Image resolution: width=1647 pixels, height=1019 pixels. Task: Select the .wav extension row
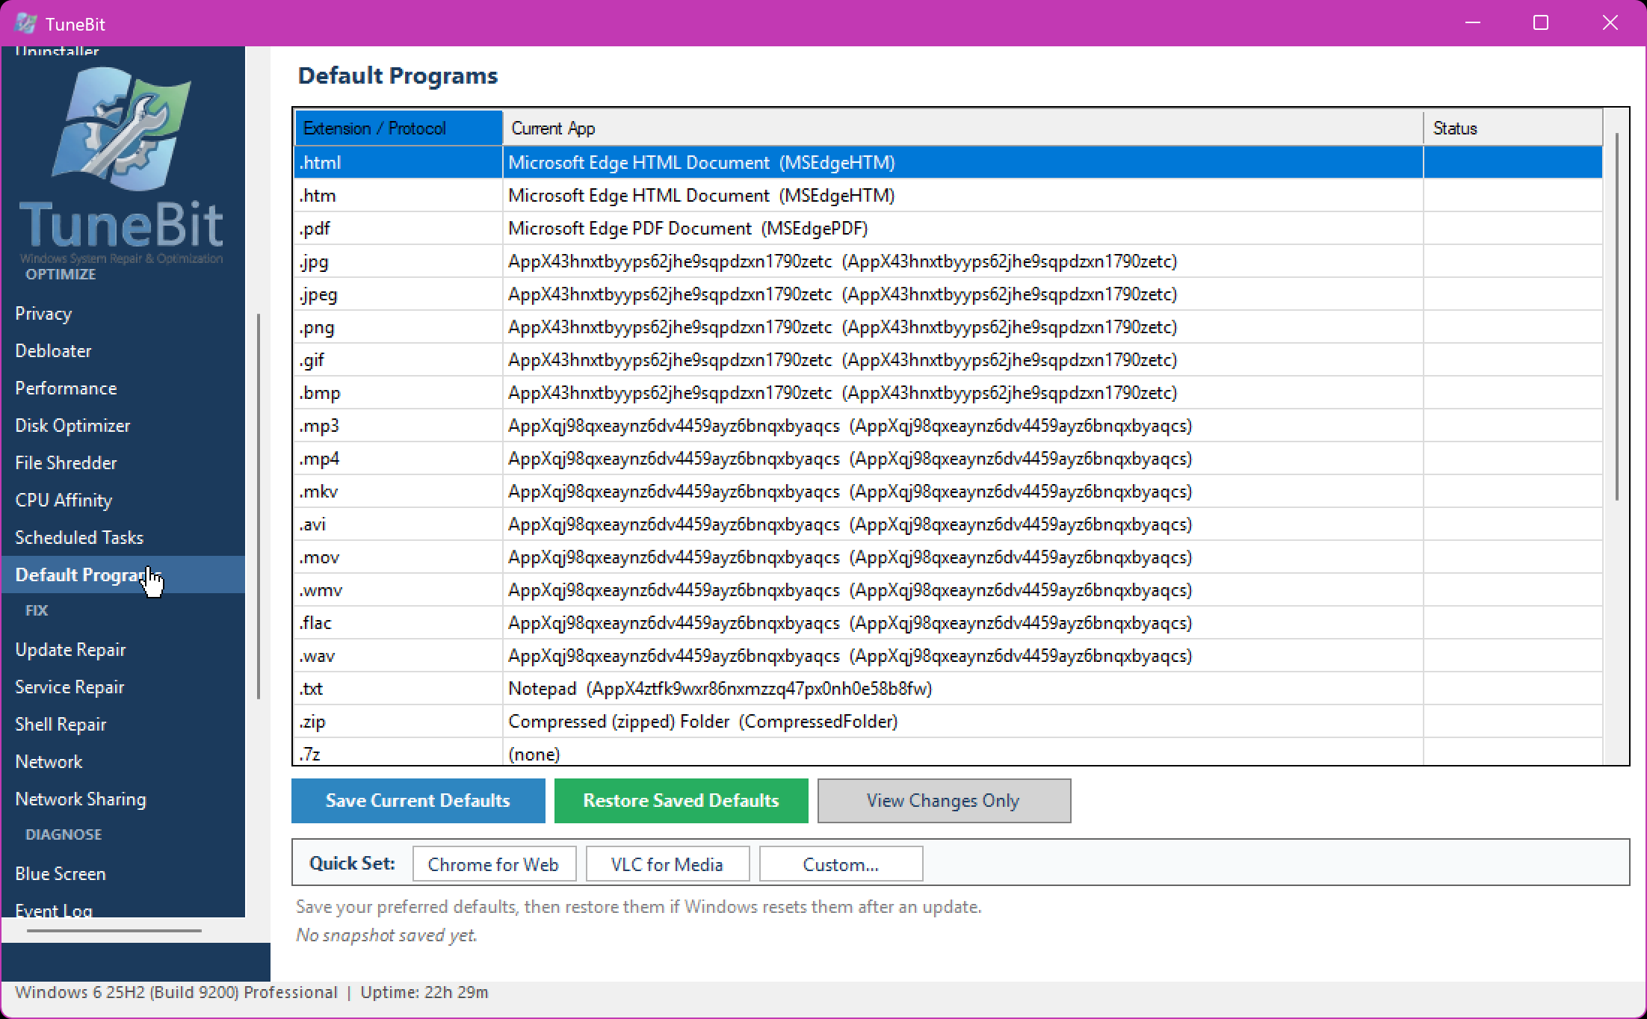point(948,655)
